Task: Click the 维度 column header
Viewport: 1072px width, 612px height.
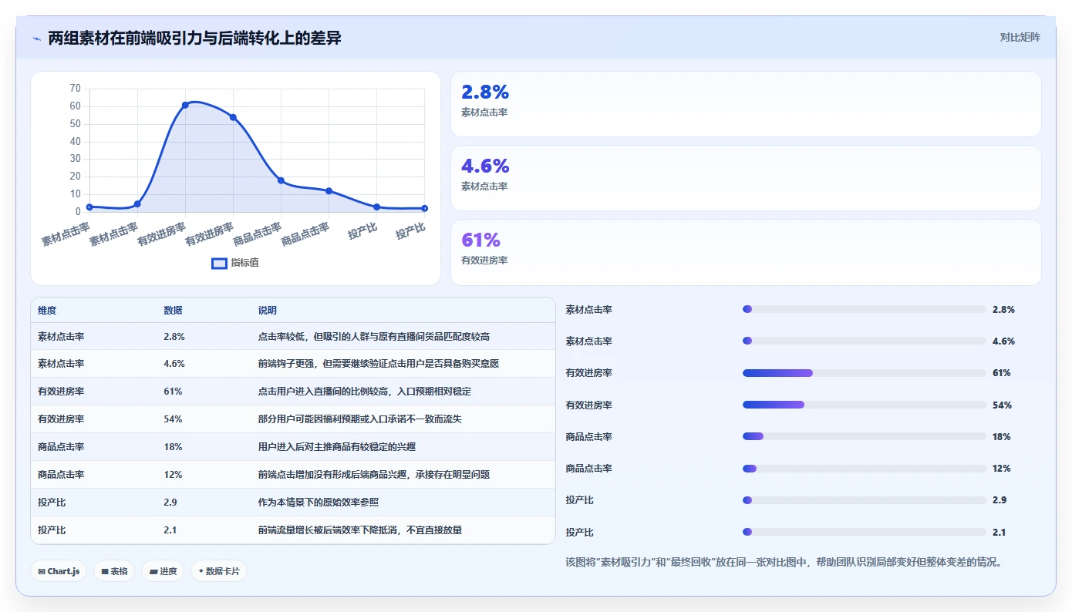Action: [47, 311]
